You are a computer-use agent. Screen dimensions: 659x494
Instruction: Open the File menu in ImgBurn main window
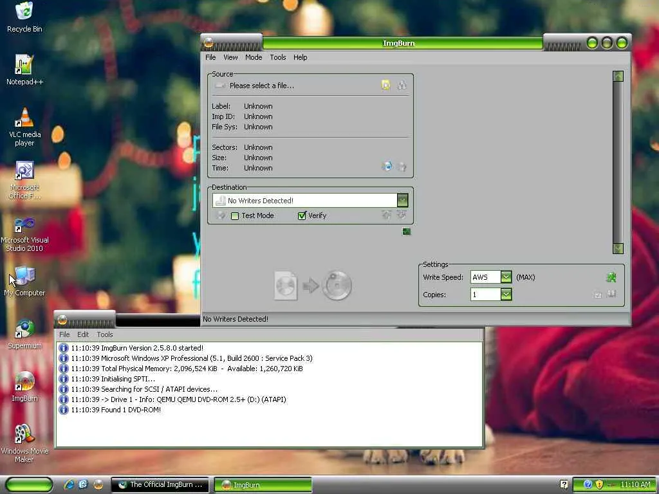tap(210, 57)
